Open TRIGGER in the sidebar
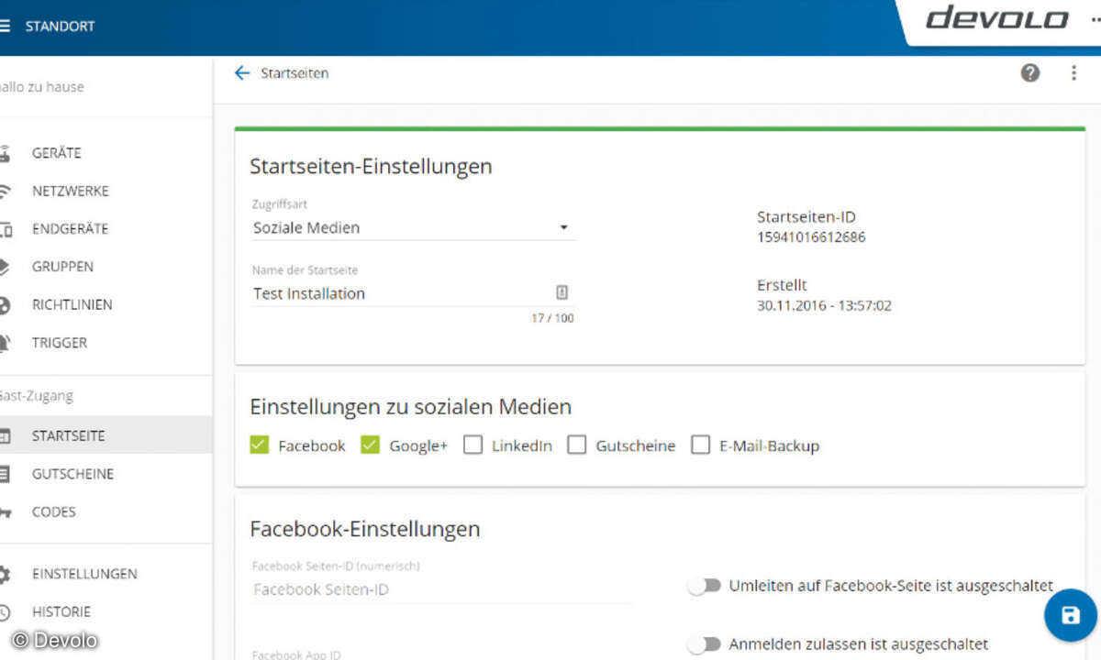The width and height of the screenshot is (1101, 660). [60, 343]
